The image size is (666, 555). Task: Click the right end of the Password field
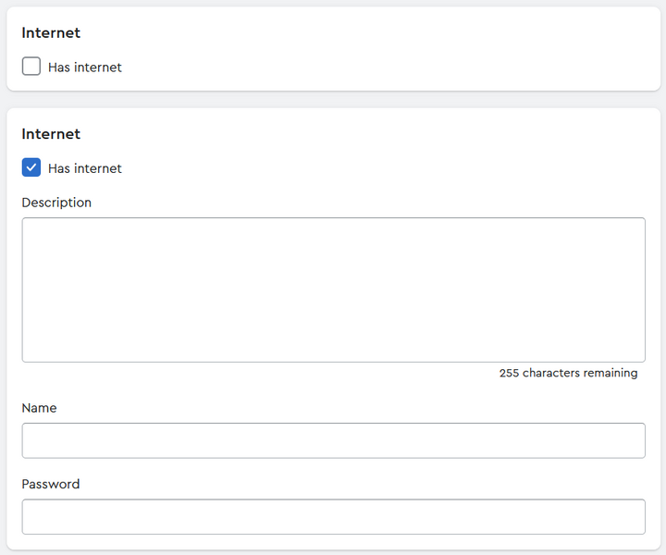coord(629,517)
